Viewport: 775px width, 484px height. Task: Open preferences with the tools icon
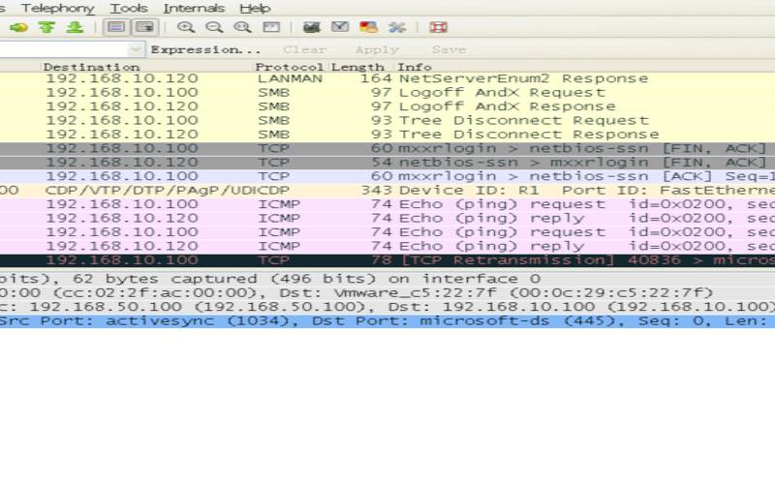396,27
